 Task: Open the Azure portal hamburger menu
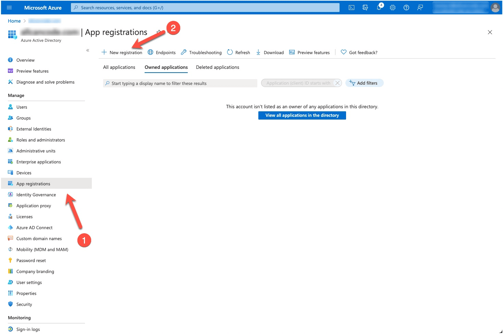(x=9, y=8)
